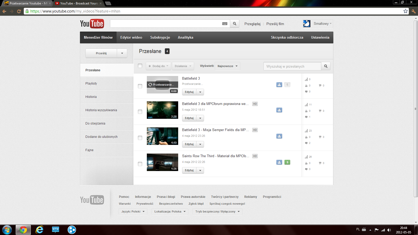Click Edytuj for Battlefield 3 dla MPCforum
418x235 pixels.
[189, 118]
